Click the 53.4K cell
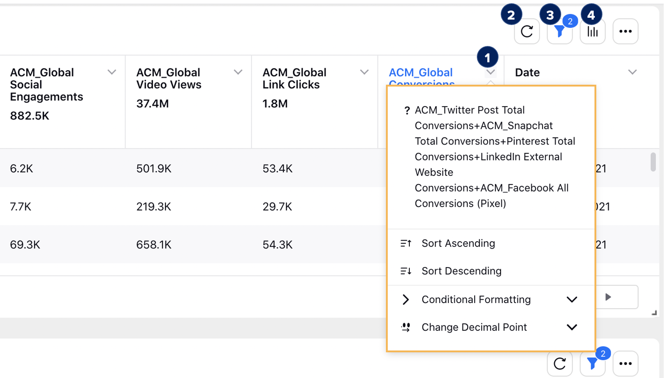 pos(277,168)
